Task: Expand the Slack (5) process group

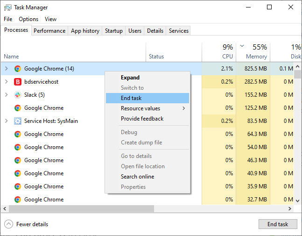Action: (6, 95)
